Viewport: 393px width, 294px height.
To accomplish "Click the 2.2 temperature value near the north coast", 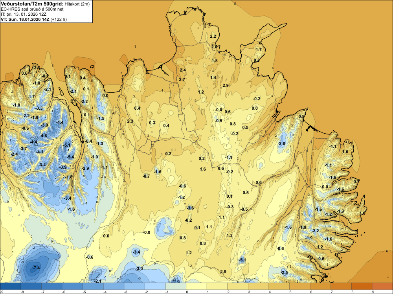I will click(213, 36).
